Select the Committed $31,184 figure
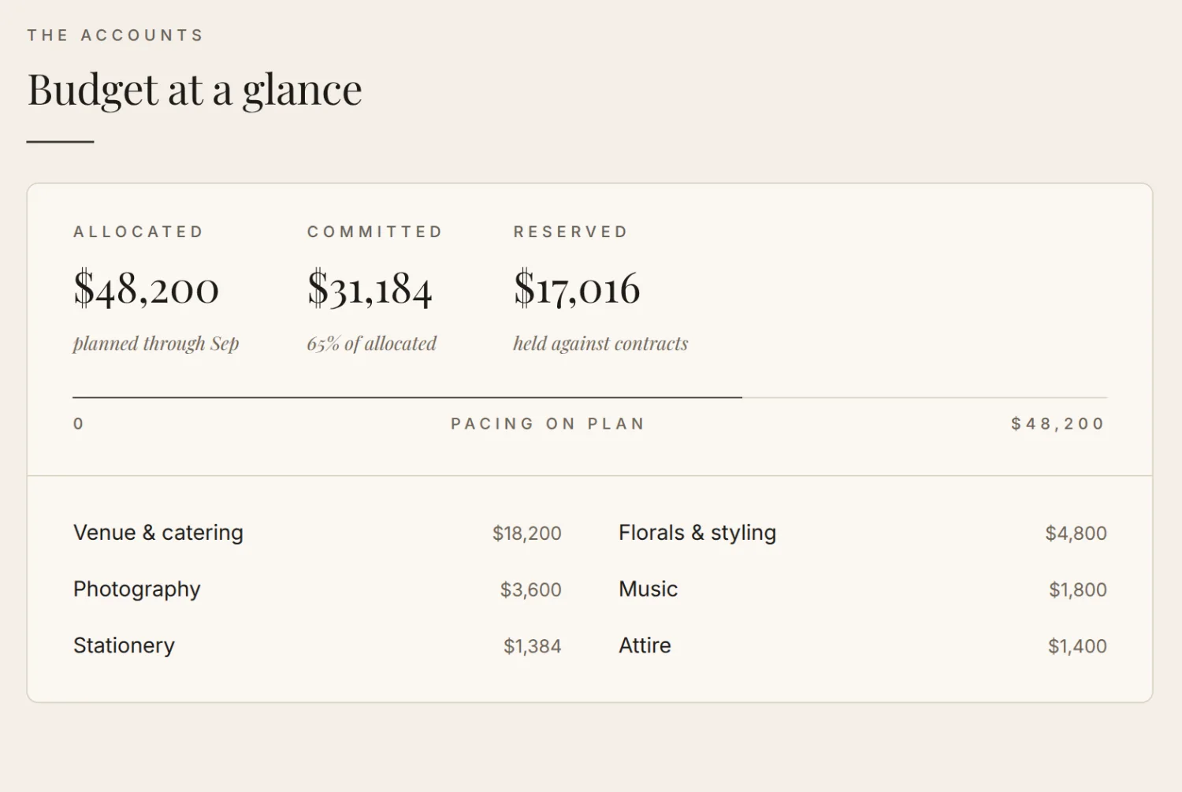The width and height of the screenshot is (1182, 792). 370,288
